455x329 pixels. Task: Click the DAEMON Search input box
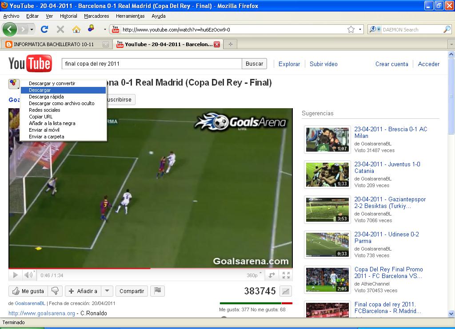412,30
